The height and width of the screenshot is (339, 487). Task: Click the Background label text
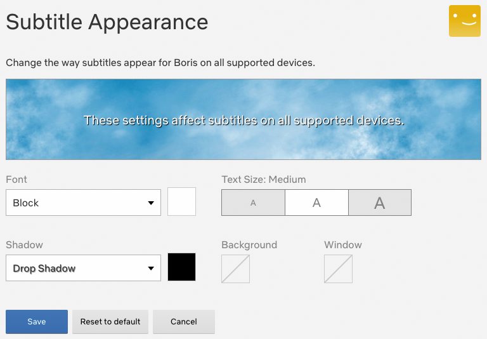[249, 245]
